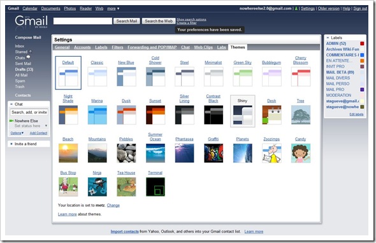Open the Drafts (33) folder
Screen dimensions: 376x243
pos(24,70)
